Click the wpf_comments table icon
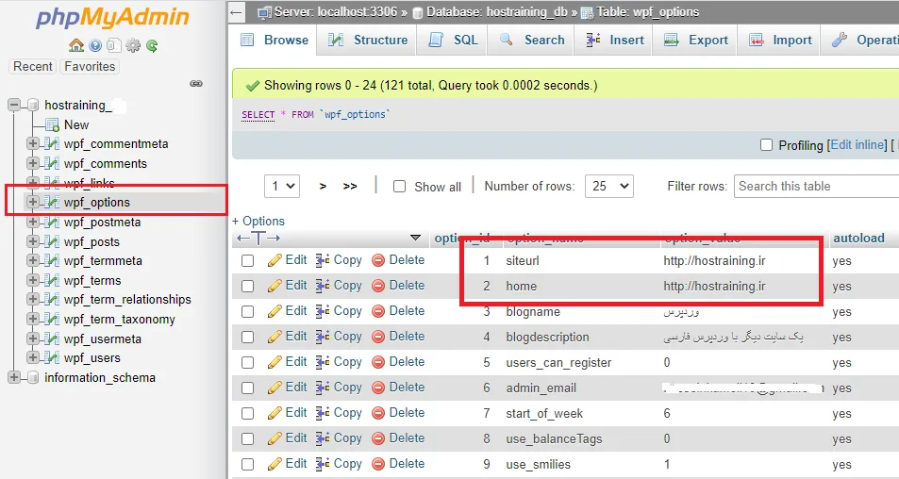Viewport: 899px width, 479px height. (x=52, y=163)
